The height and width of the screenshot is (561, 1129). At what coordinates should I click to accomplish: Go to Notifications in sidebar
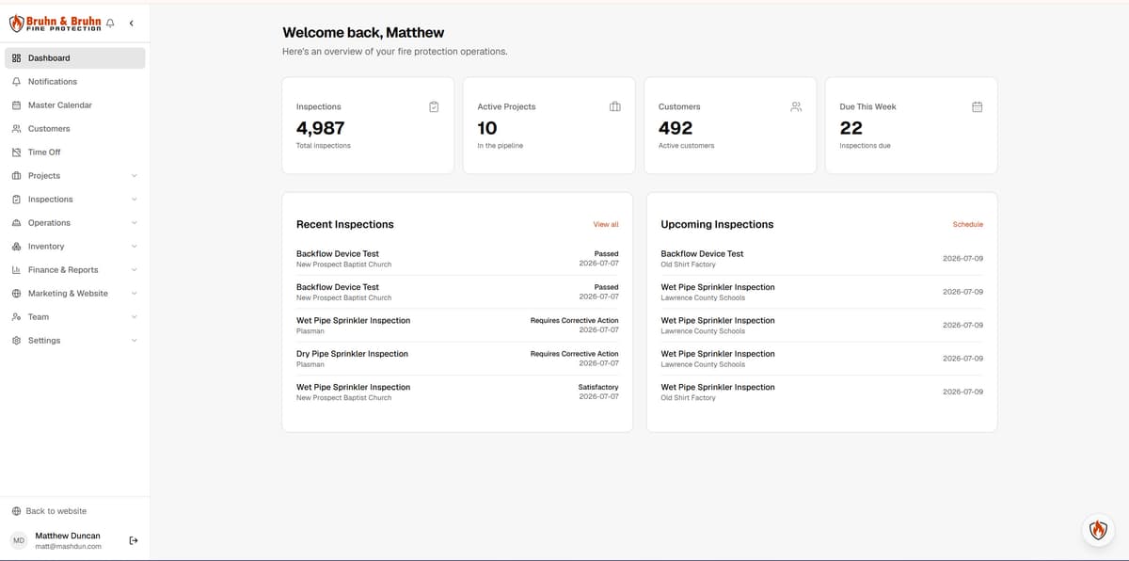(x=75, y=82)
